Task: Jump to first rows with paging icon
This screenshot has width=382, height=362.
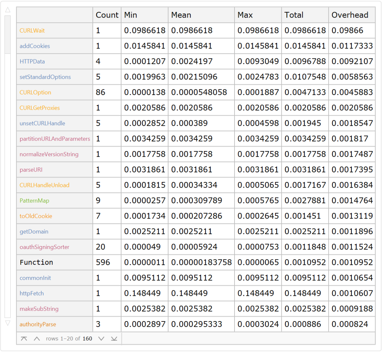Action: click(x=24, y=338)
